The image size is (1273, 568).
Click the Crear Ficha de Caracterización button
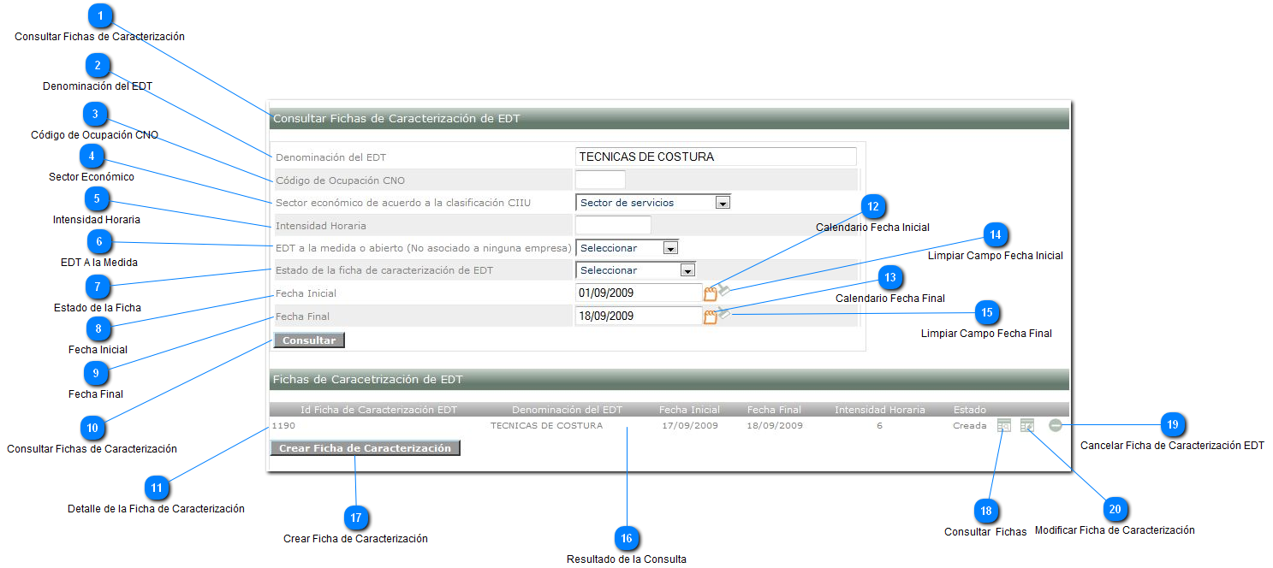[x=365, y=448]
